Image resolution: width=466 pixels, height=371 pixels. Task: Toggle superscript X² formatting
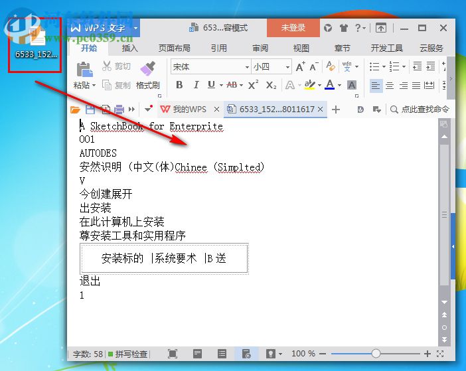pos(253,85)
